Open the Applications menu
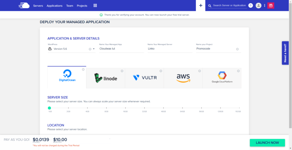Screen dimensions: 292x150 [x=54, y=6]
